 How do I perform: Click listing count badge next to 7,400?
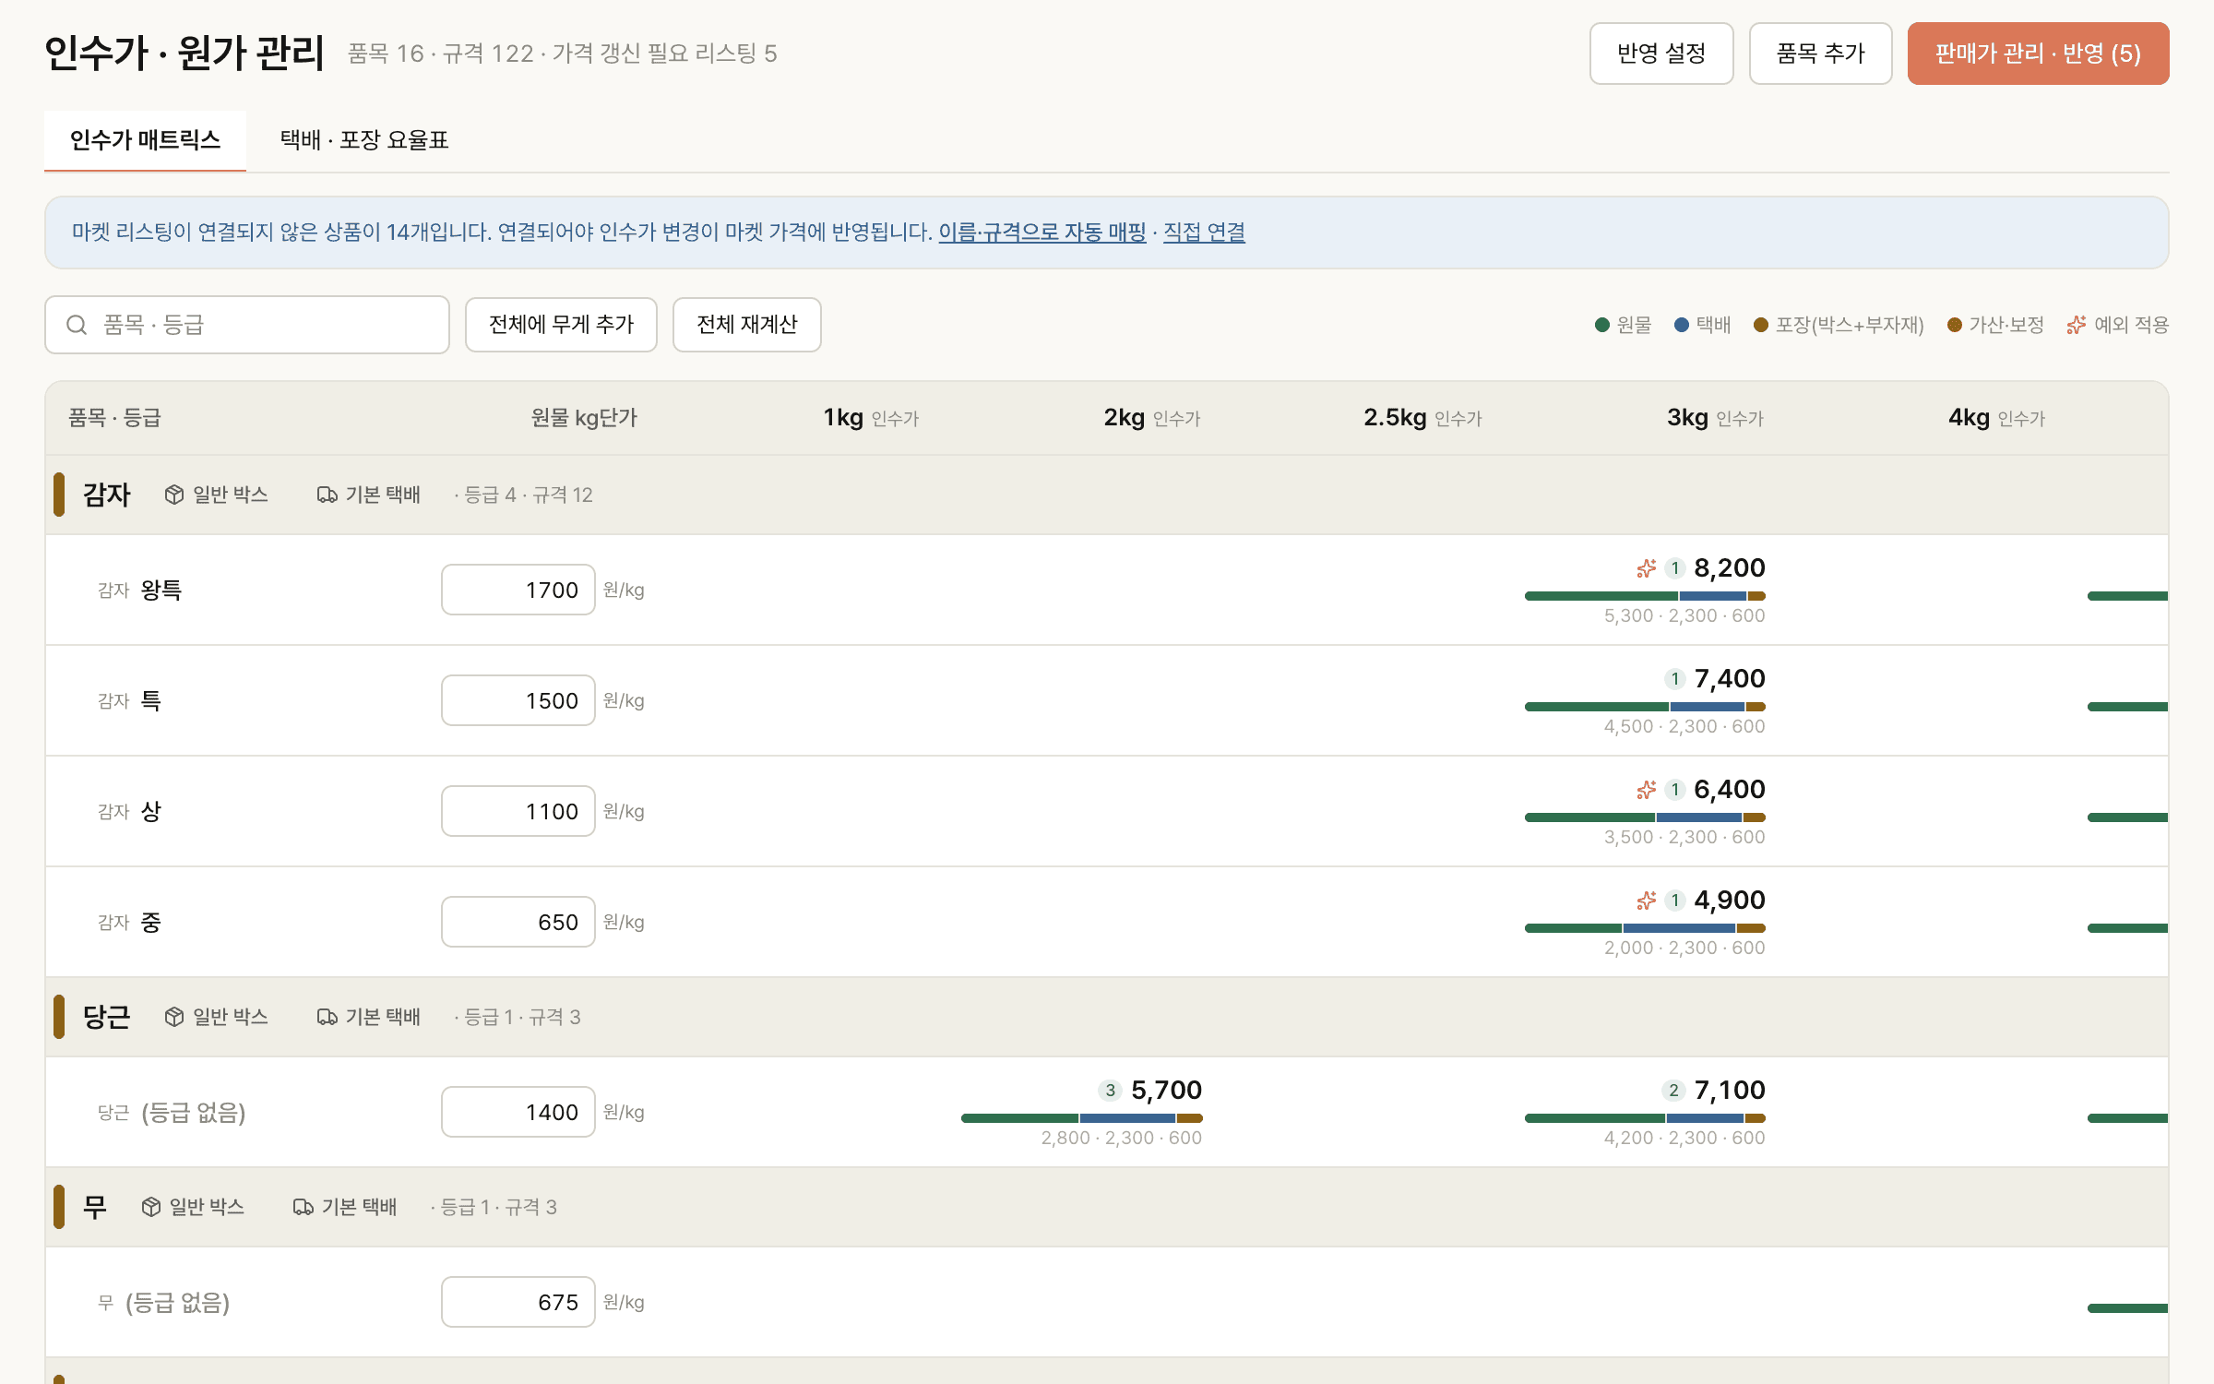[x=1675, y=679]
